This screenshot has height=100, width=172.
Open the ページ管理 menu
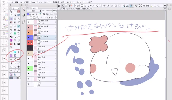[x=25, y=2]
